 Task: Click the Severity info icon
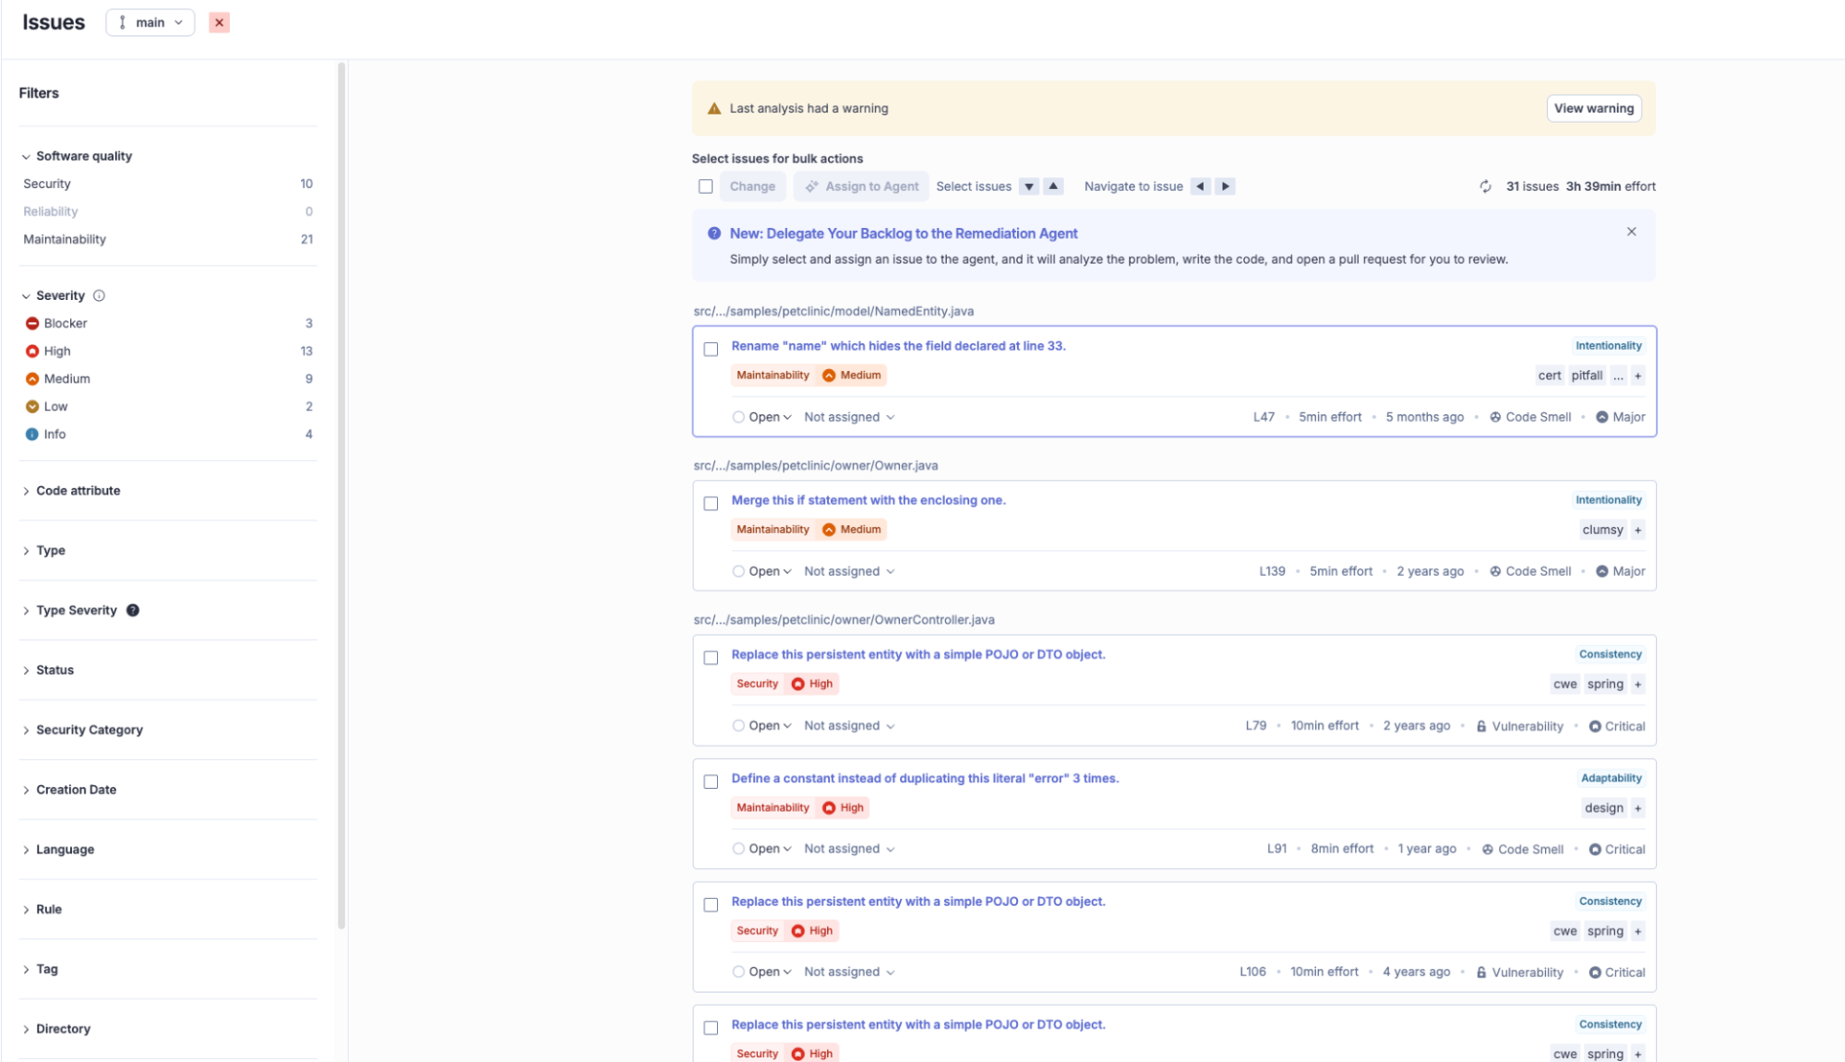coord(99,295)
